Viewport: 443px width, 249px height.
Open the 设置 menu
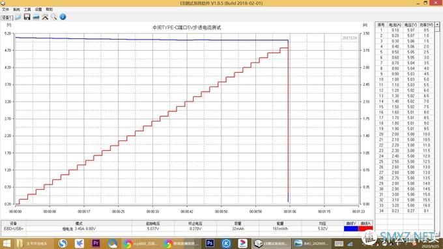pyautogui.click(x=38, y=9)
